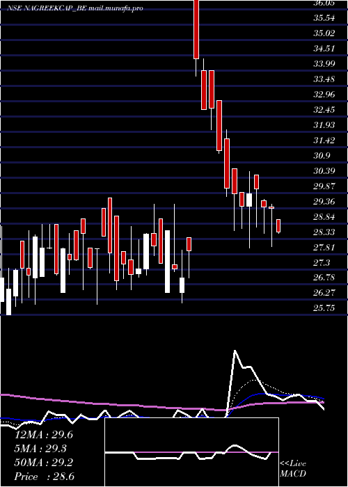348x487 pixels.
Task: Click the tallest red candlestick at the chart top
Action: click(x=196, y=29)
